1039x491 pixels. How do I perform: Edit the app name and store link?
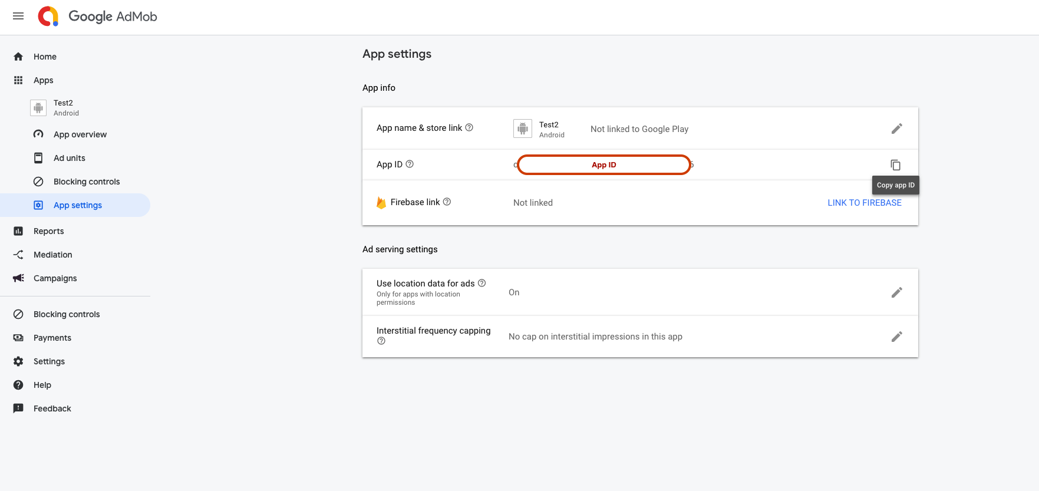click(896, 128)
